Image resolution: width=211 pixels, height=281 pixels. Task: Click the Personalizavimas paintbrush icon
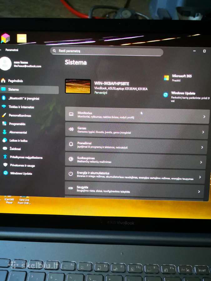pyautogui.click(x=4, y=115)
